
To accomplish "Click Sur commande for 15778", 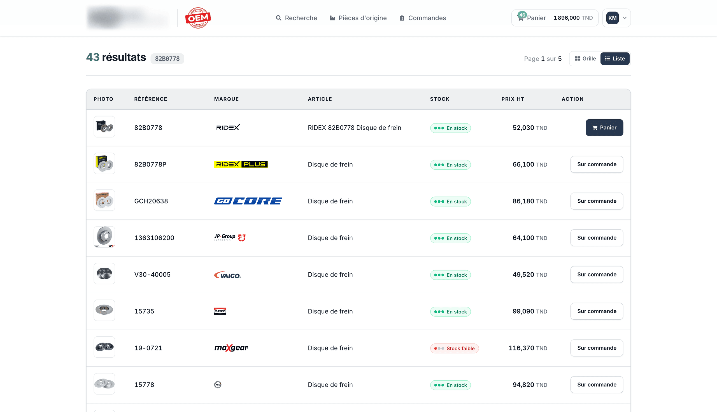I will pos(597,385).
